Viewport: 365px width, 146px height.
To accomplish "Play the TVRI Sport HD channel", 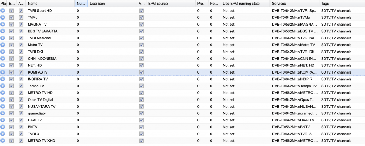I will [3, 11].
